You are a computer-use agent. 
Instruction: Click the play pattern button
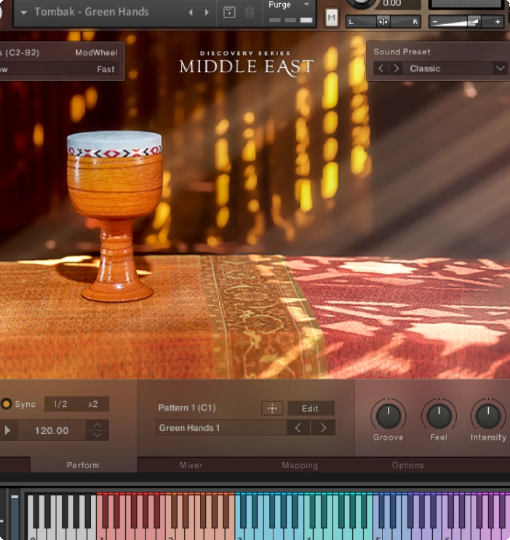[8, 430]
